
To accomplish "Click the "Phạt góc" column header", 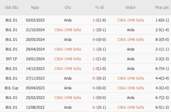I will (162, 7).
